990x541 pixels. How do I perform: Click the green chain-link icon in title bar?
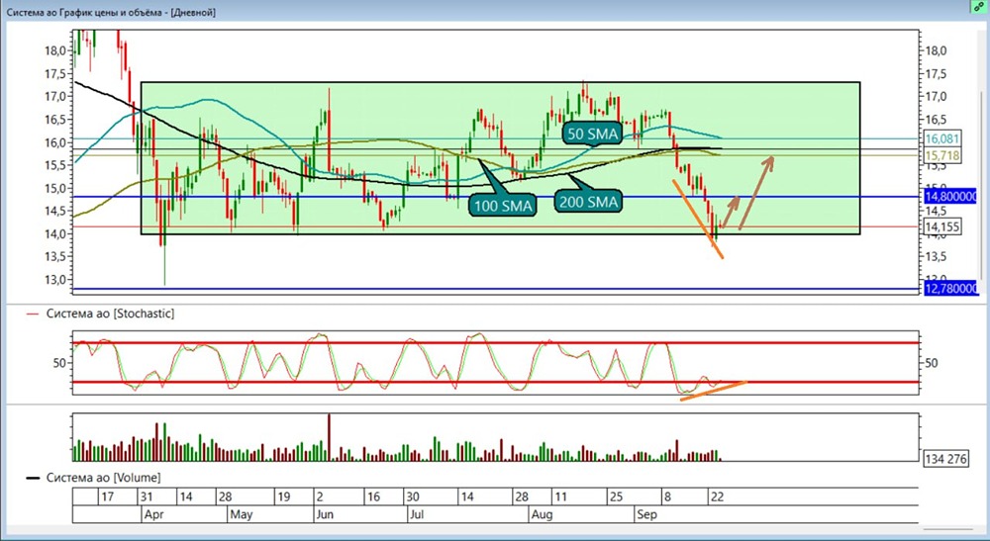(x=979, y=7)
